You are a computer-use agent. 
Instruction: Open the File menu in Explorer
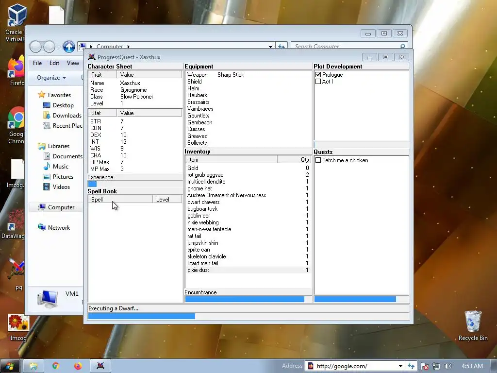click(37, 63)
